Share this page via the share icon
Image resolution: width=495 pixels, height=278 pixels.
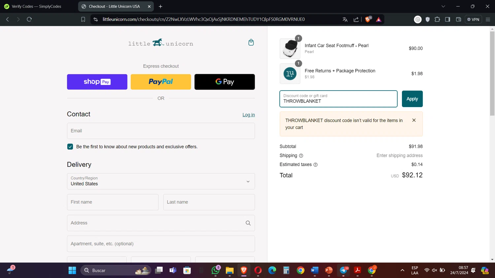(x=356, y=19)
